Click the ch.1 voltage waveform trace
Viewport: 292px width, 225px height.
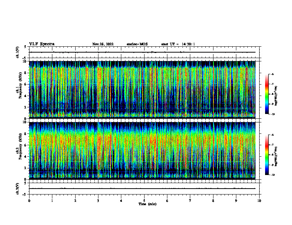142,52
